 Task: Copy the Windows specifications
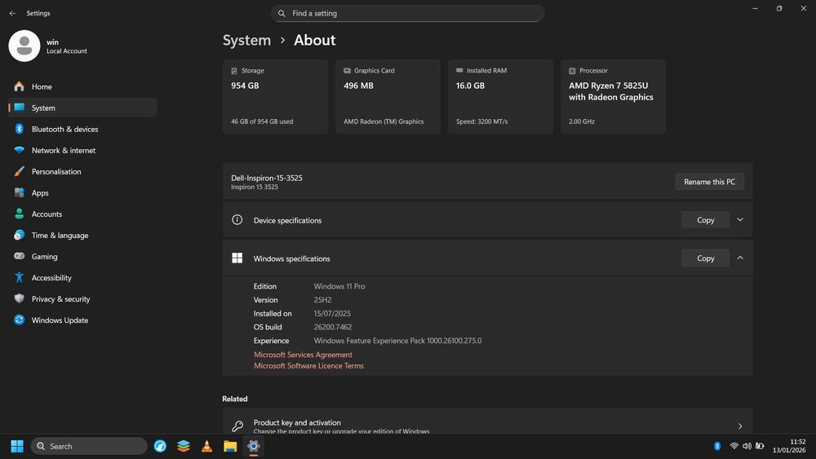pos(705,258)
